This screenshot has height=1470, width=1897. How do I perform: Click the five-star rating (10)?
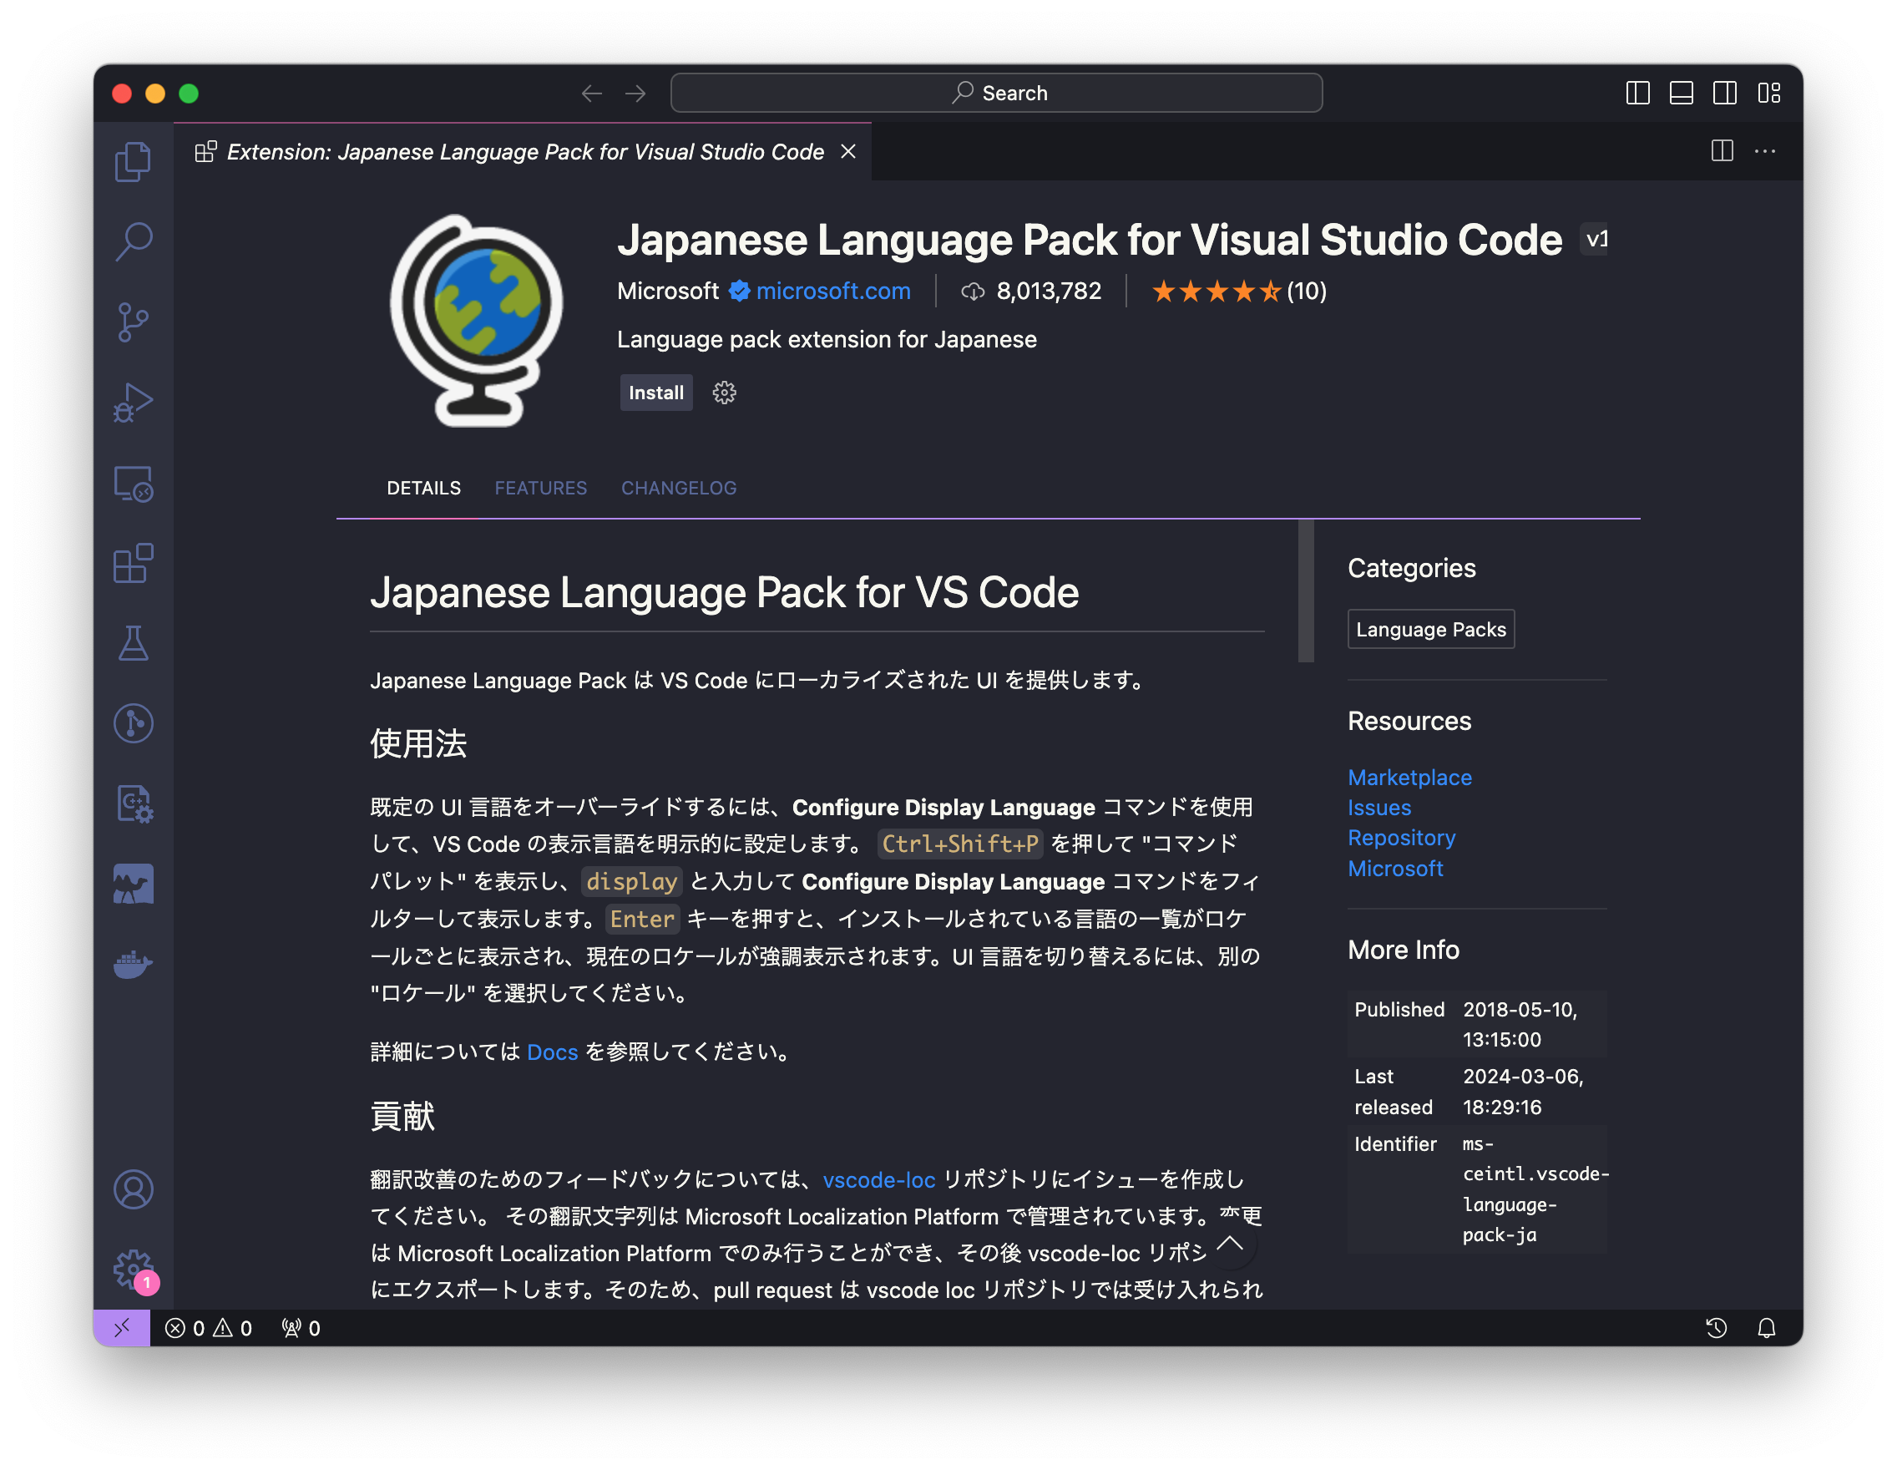tap(1238, 291)
